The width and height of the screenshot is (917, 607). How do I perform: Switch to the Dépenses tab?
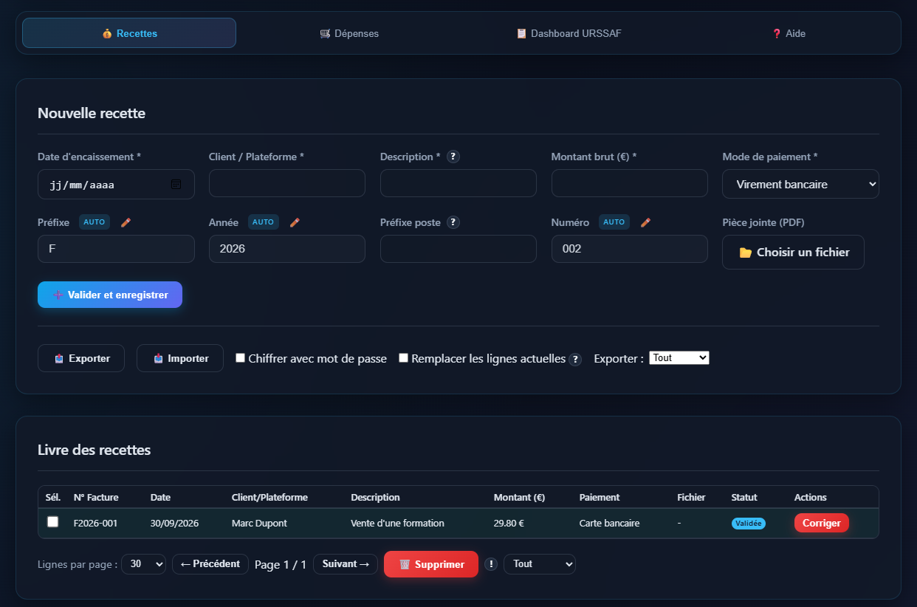pyautogui.click(x=349, y=33)
